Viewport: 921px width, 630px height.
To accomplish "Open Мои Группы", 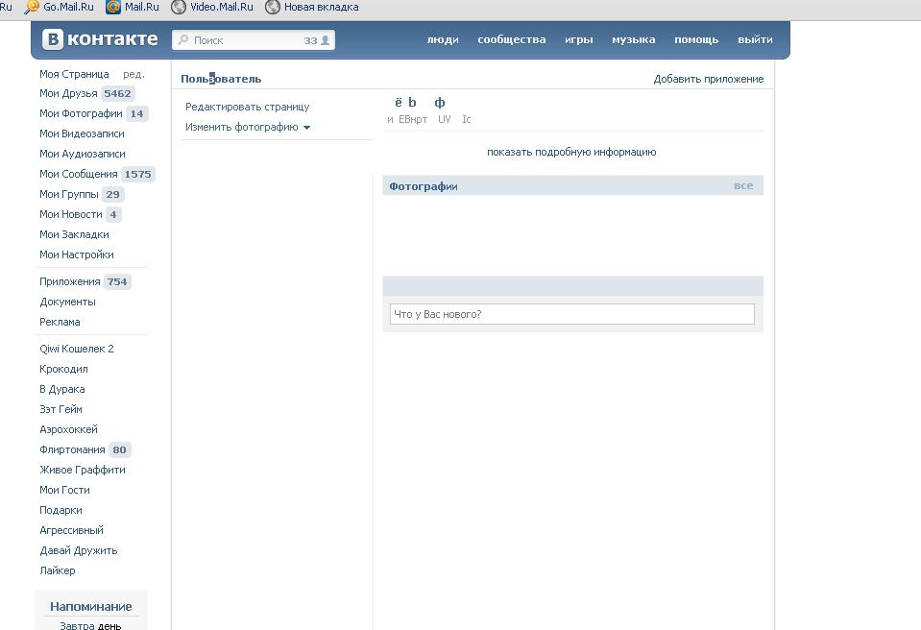I will [69, 194].
